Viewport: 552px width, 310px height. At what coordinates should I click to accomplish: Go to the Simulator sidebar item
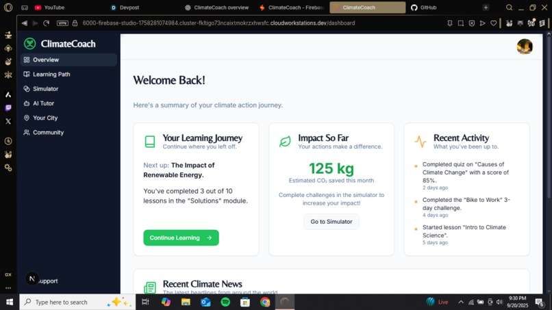click(68, 89)
